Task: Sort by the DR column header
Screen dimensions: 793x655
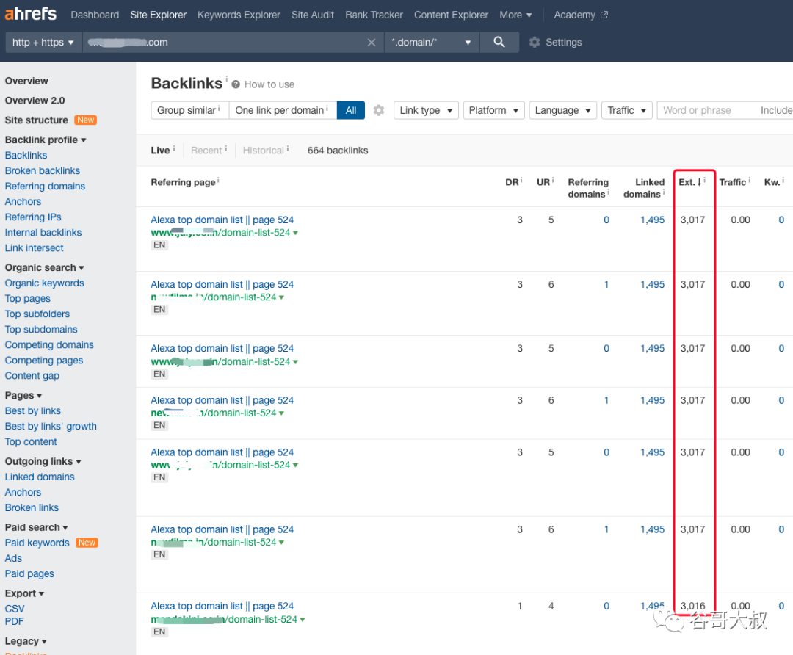Action: click(x=512, y=182)
